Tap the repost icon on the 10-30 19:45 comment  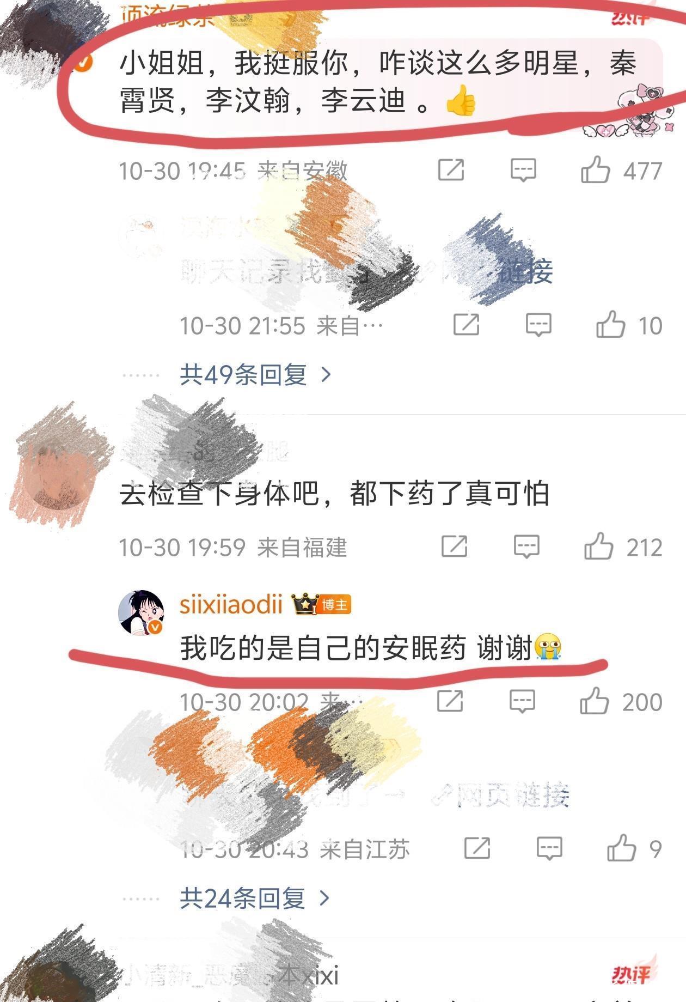(x=451, y=170)
